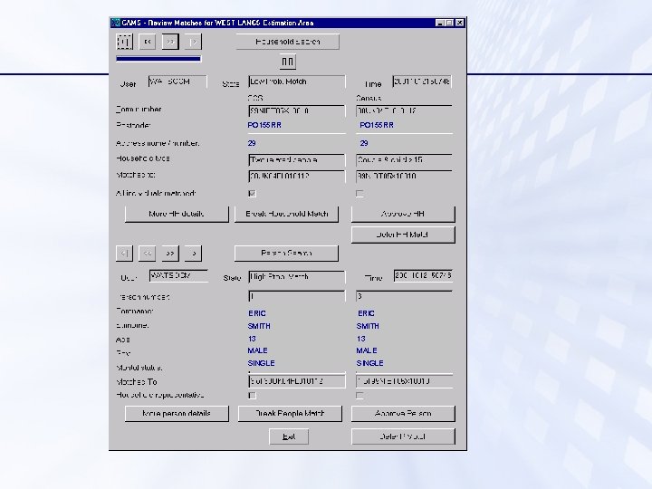Click CCS Household type field
The image size is (652, 489).
(297, 159)
